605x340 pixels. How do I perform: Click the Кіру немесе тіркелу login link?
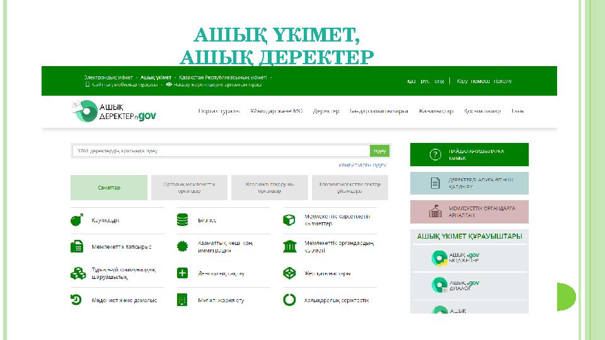[484, 81]
